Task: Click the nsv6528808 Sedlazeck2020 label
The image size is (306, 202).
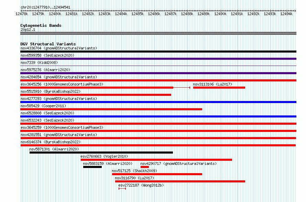Action: 47,113
